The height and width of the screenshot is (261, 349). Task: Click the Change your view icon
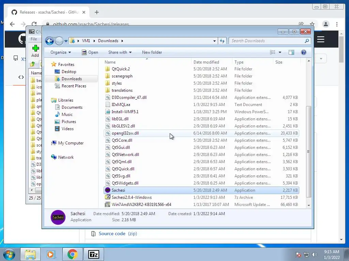coord(273,52)
